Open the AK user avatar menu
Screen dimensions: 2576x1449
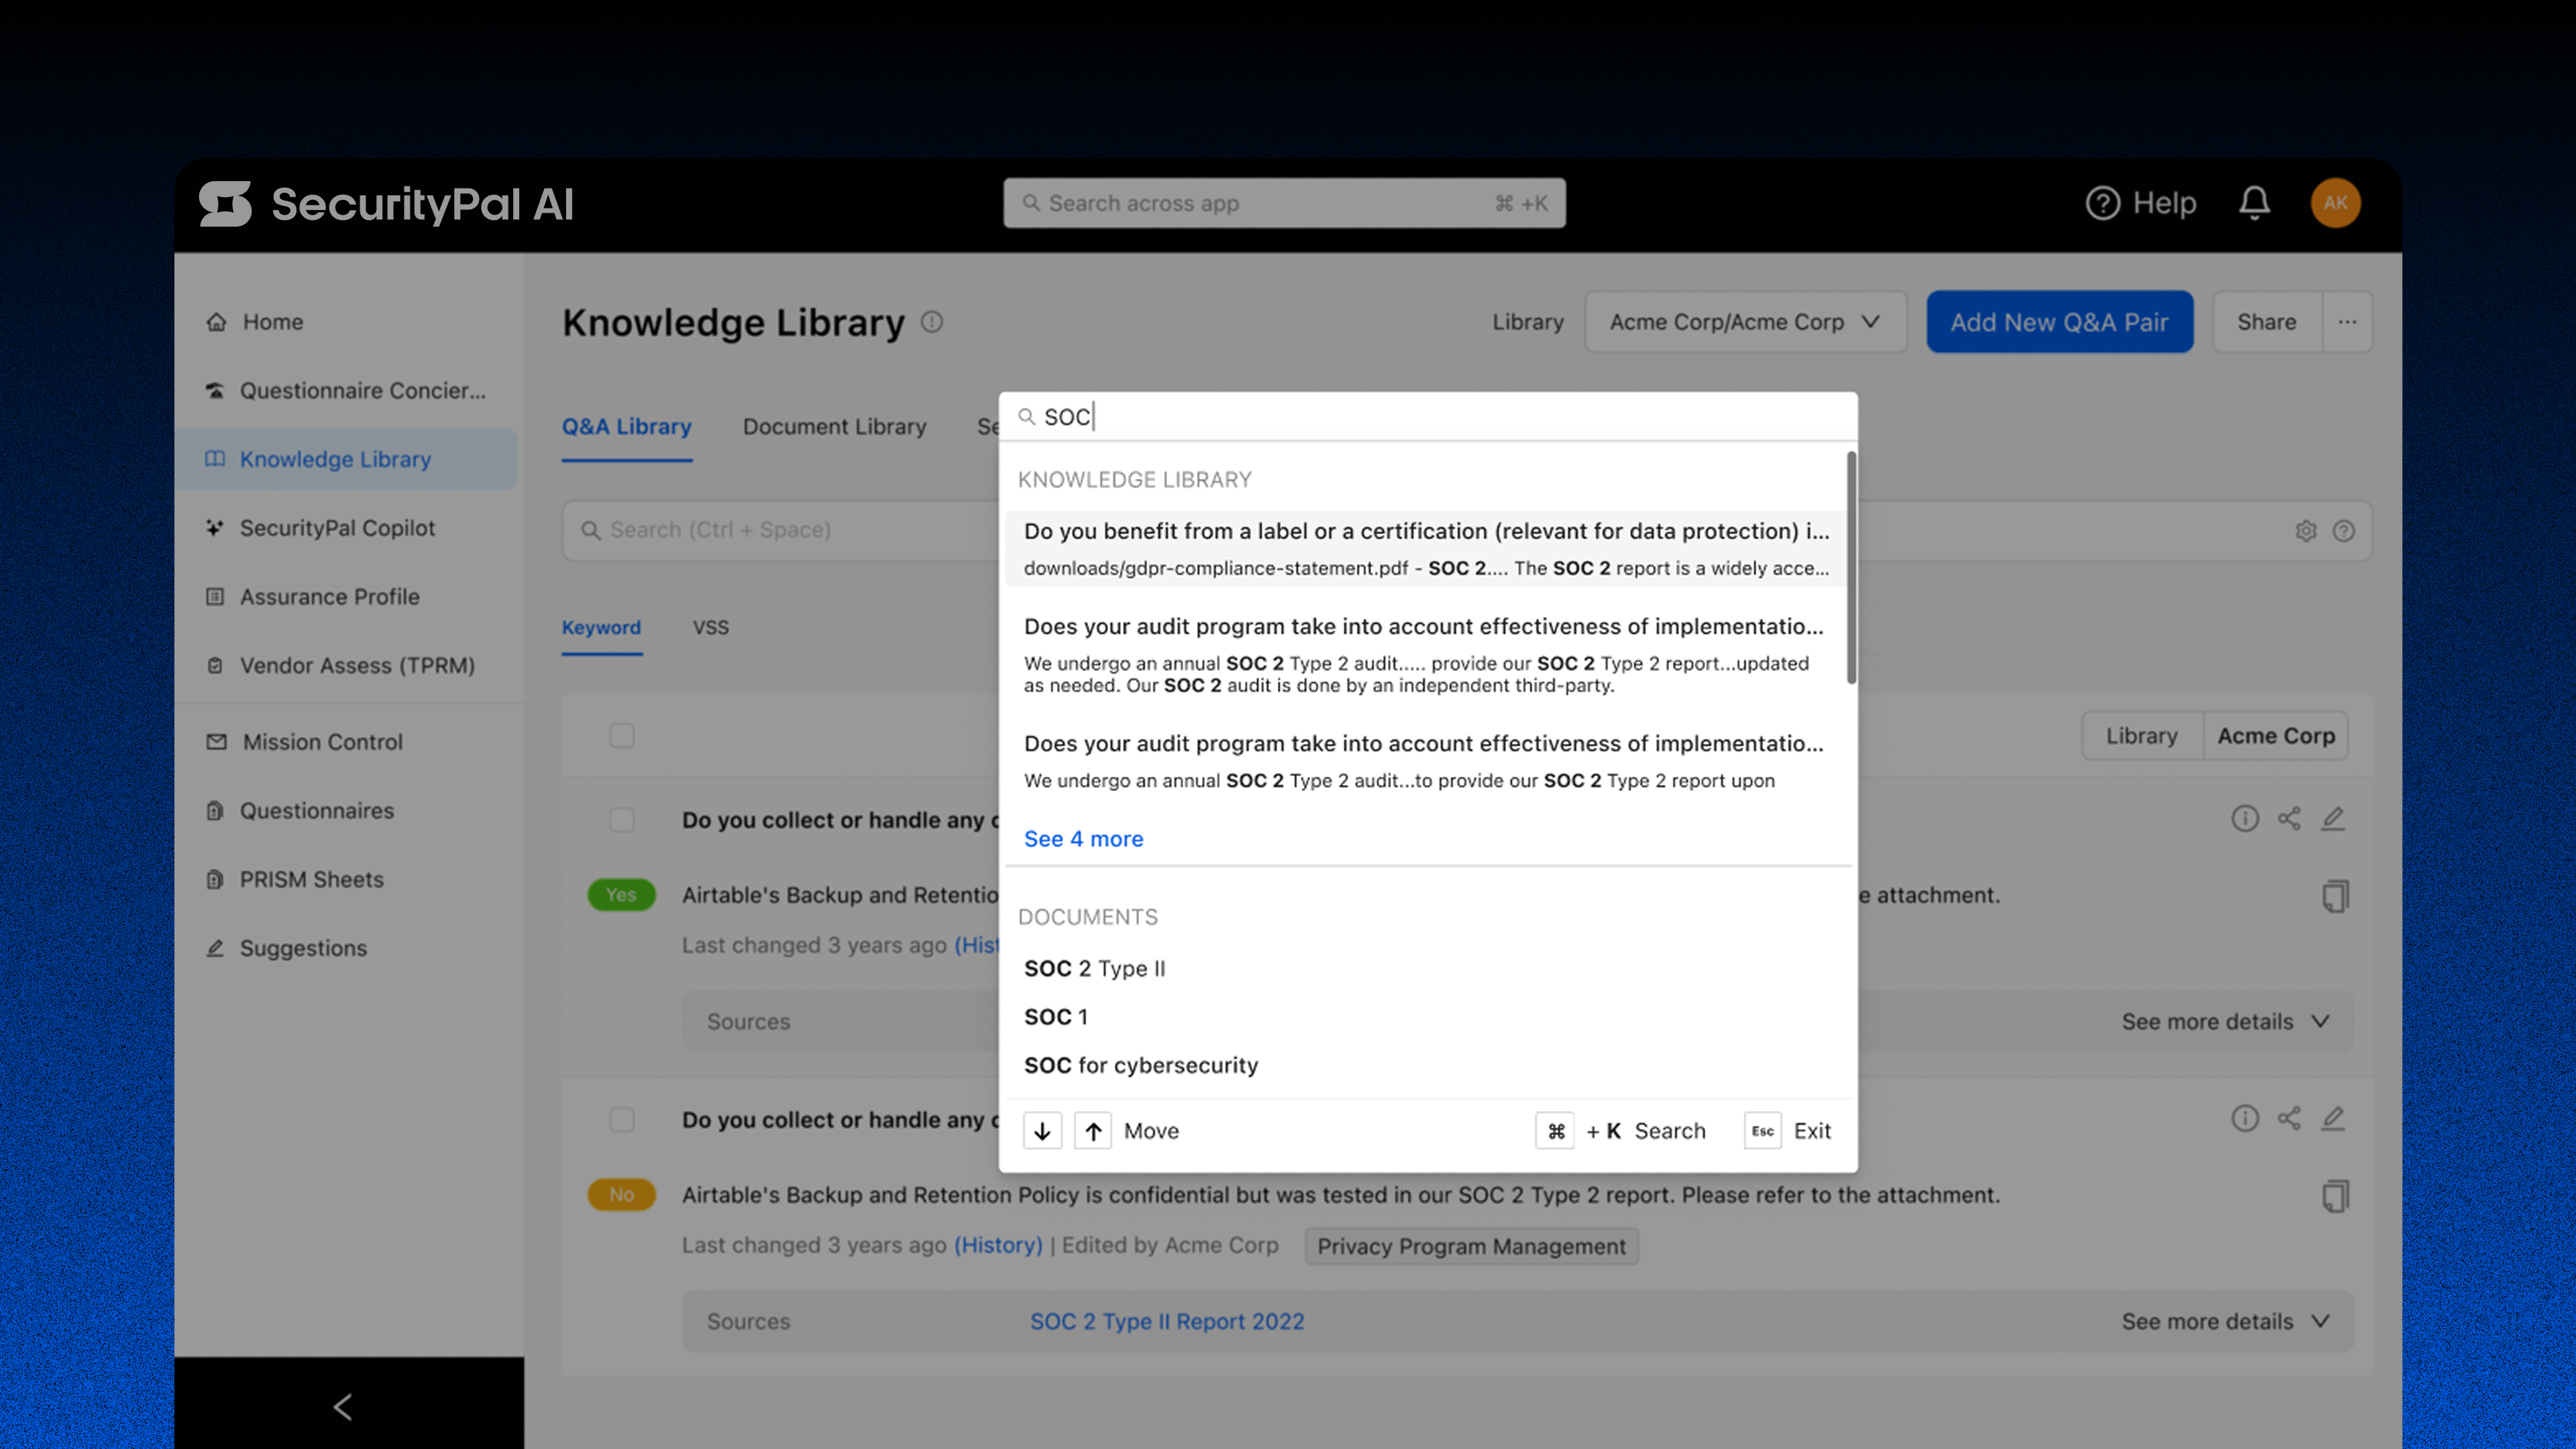pos(2335,203)
